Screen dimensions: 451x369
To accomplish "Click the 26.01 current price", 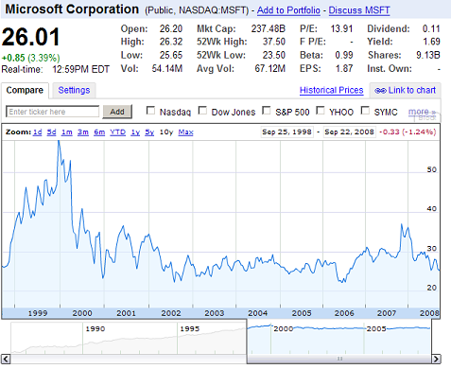I will [31, 37].
